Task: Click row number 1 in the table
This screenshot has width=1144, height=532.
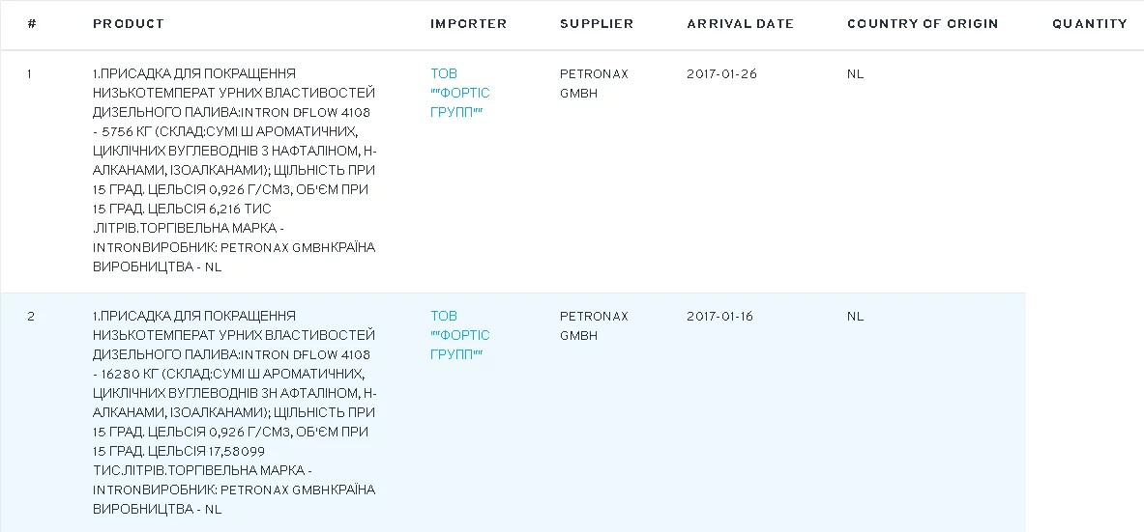Action: (x=30, y=74)
